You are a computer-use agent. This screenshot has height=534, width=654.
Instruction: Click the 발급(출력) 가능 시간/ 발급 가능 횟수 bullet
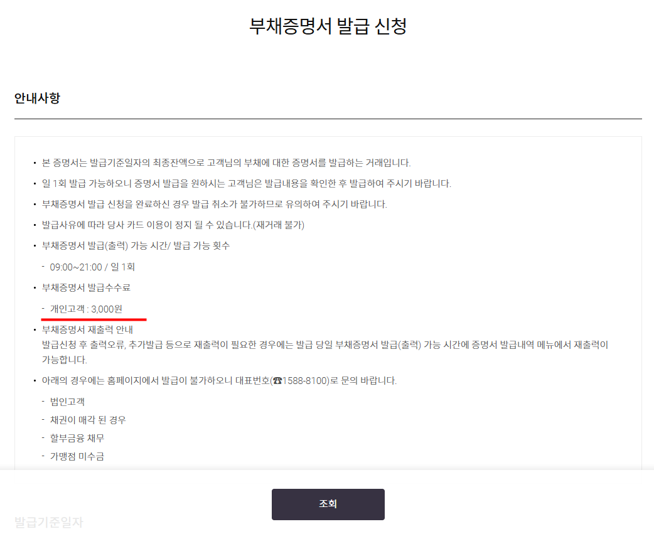pyautogui.click(x=136, y=246)
